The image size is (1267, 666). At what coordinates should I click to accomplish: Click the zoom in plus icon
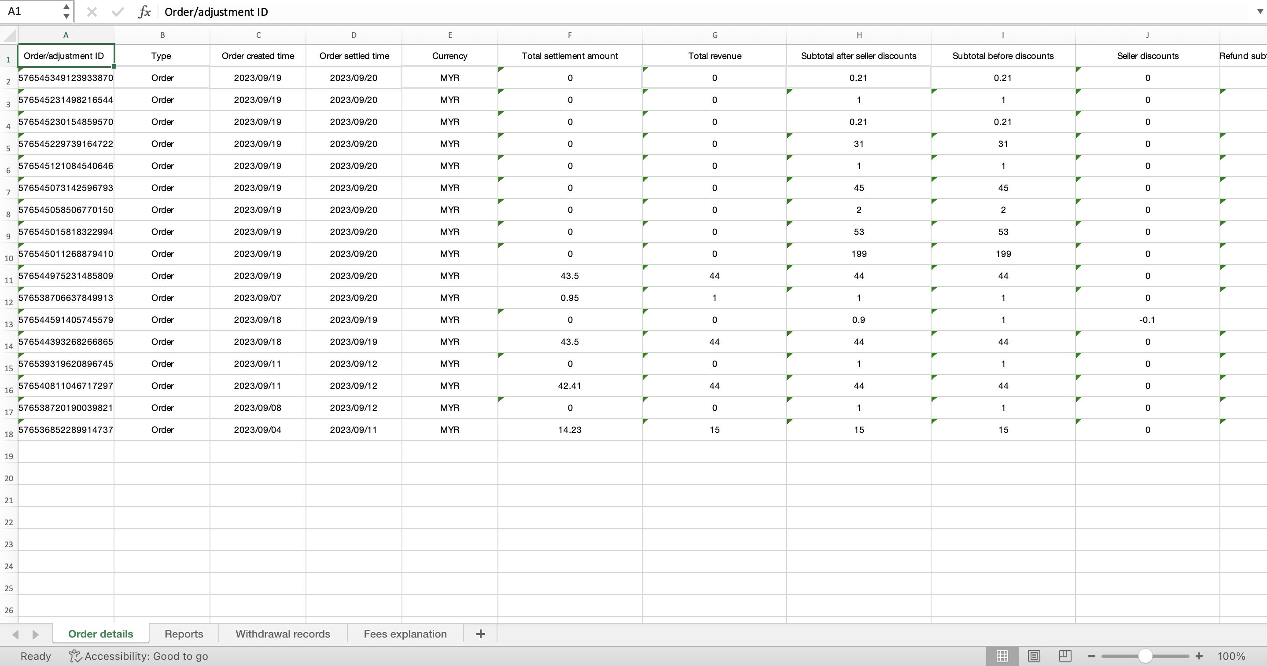[1199, 656]
